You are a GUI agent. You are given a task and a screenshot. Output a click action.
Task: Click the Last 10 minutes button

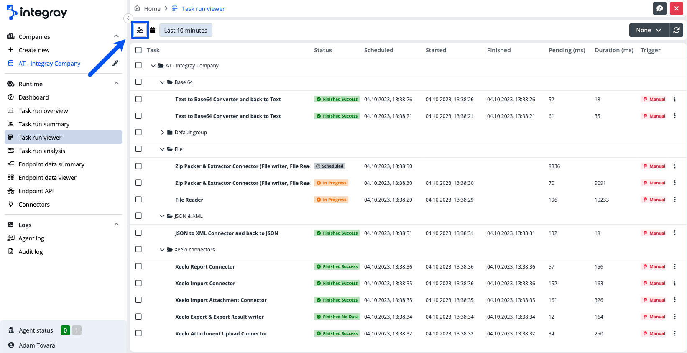[x=186, y=31]
